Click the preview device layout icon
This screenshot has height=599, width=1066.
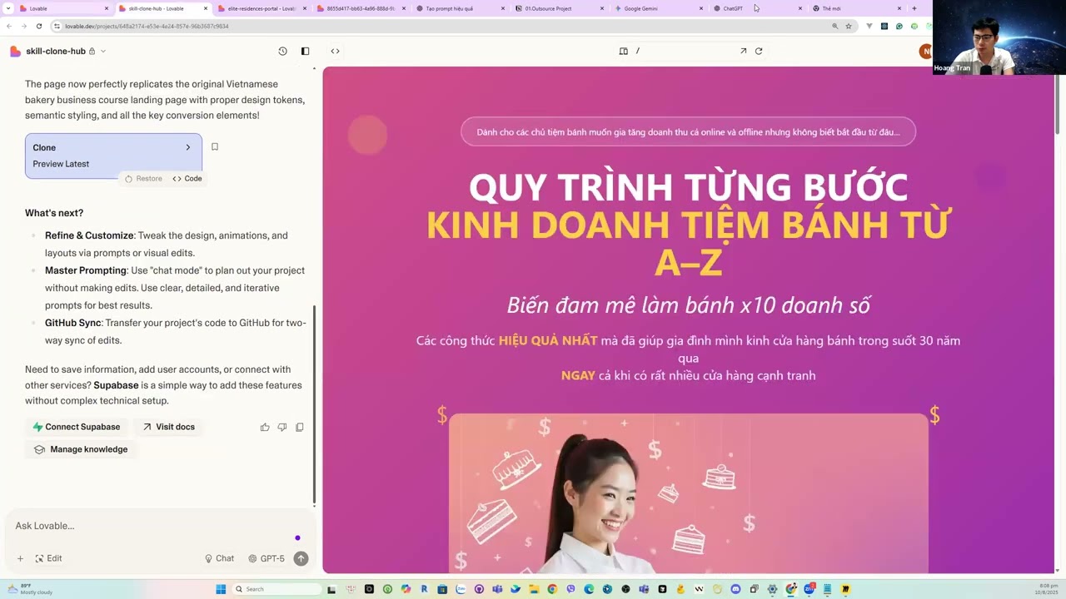[623, 51]
